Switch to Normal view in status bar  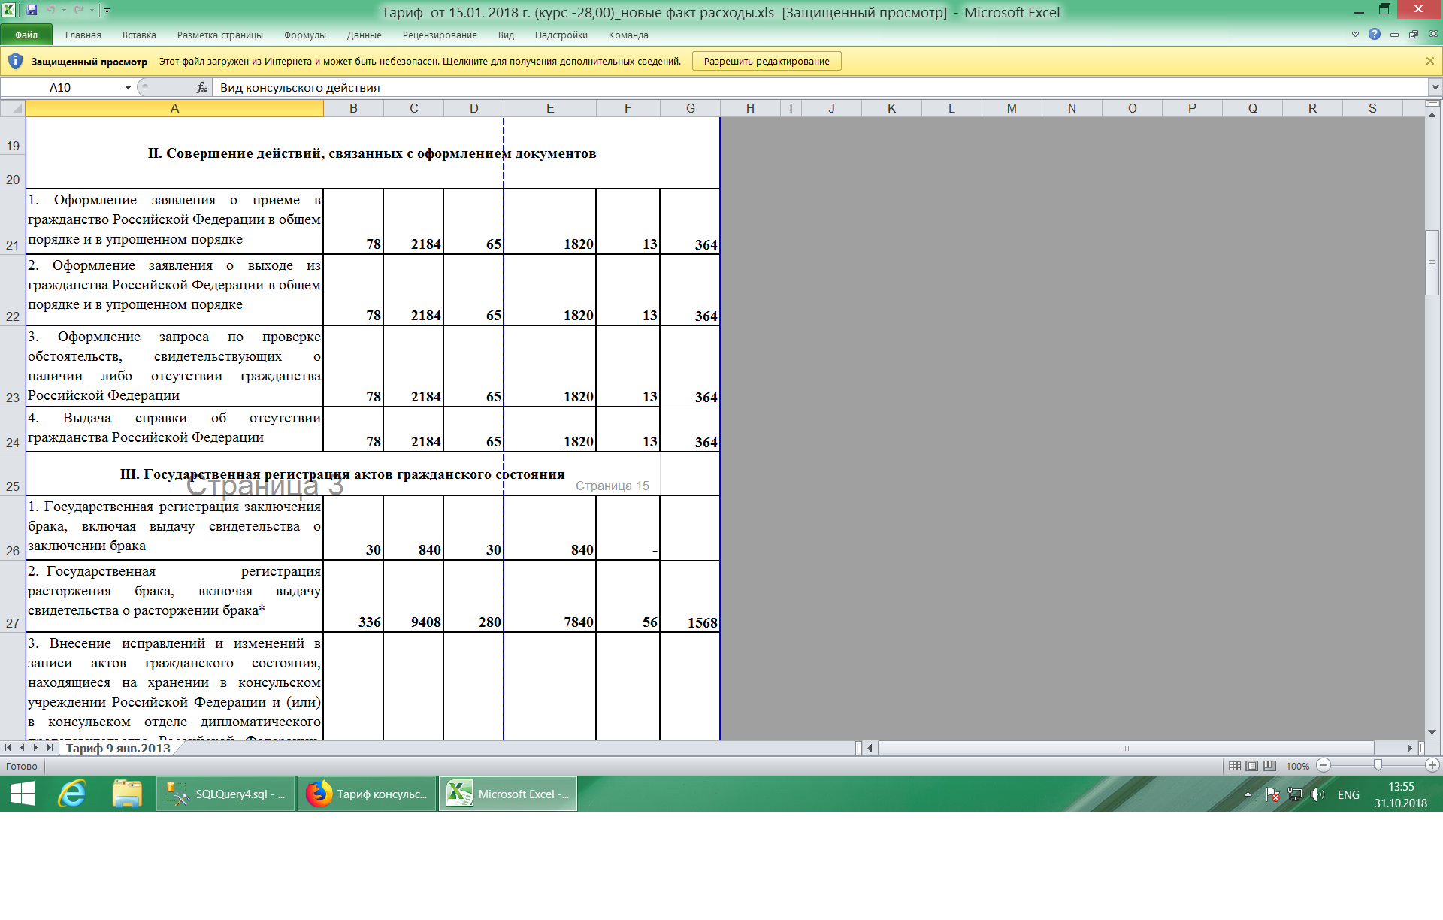(x=1235, y=766)
